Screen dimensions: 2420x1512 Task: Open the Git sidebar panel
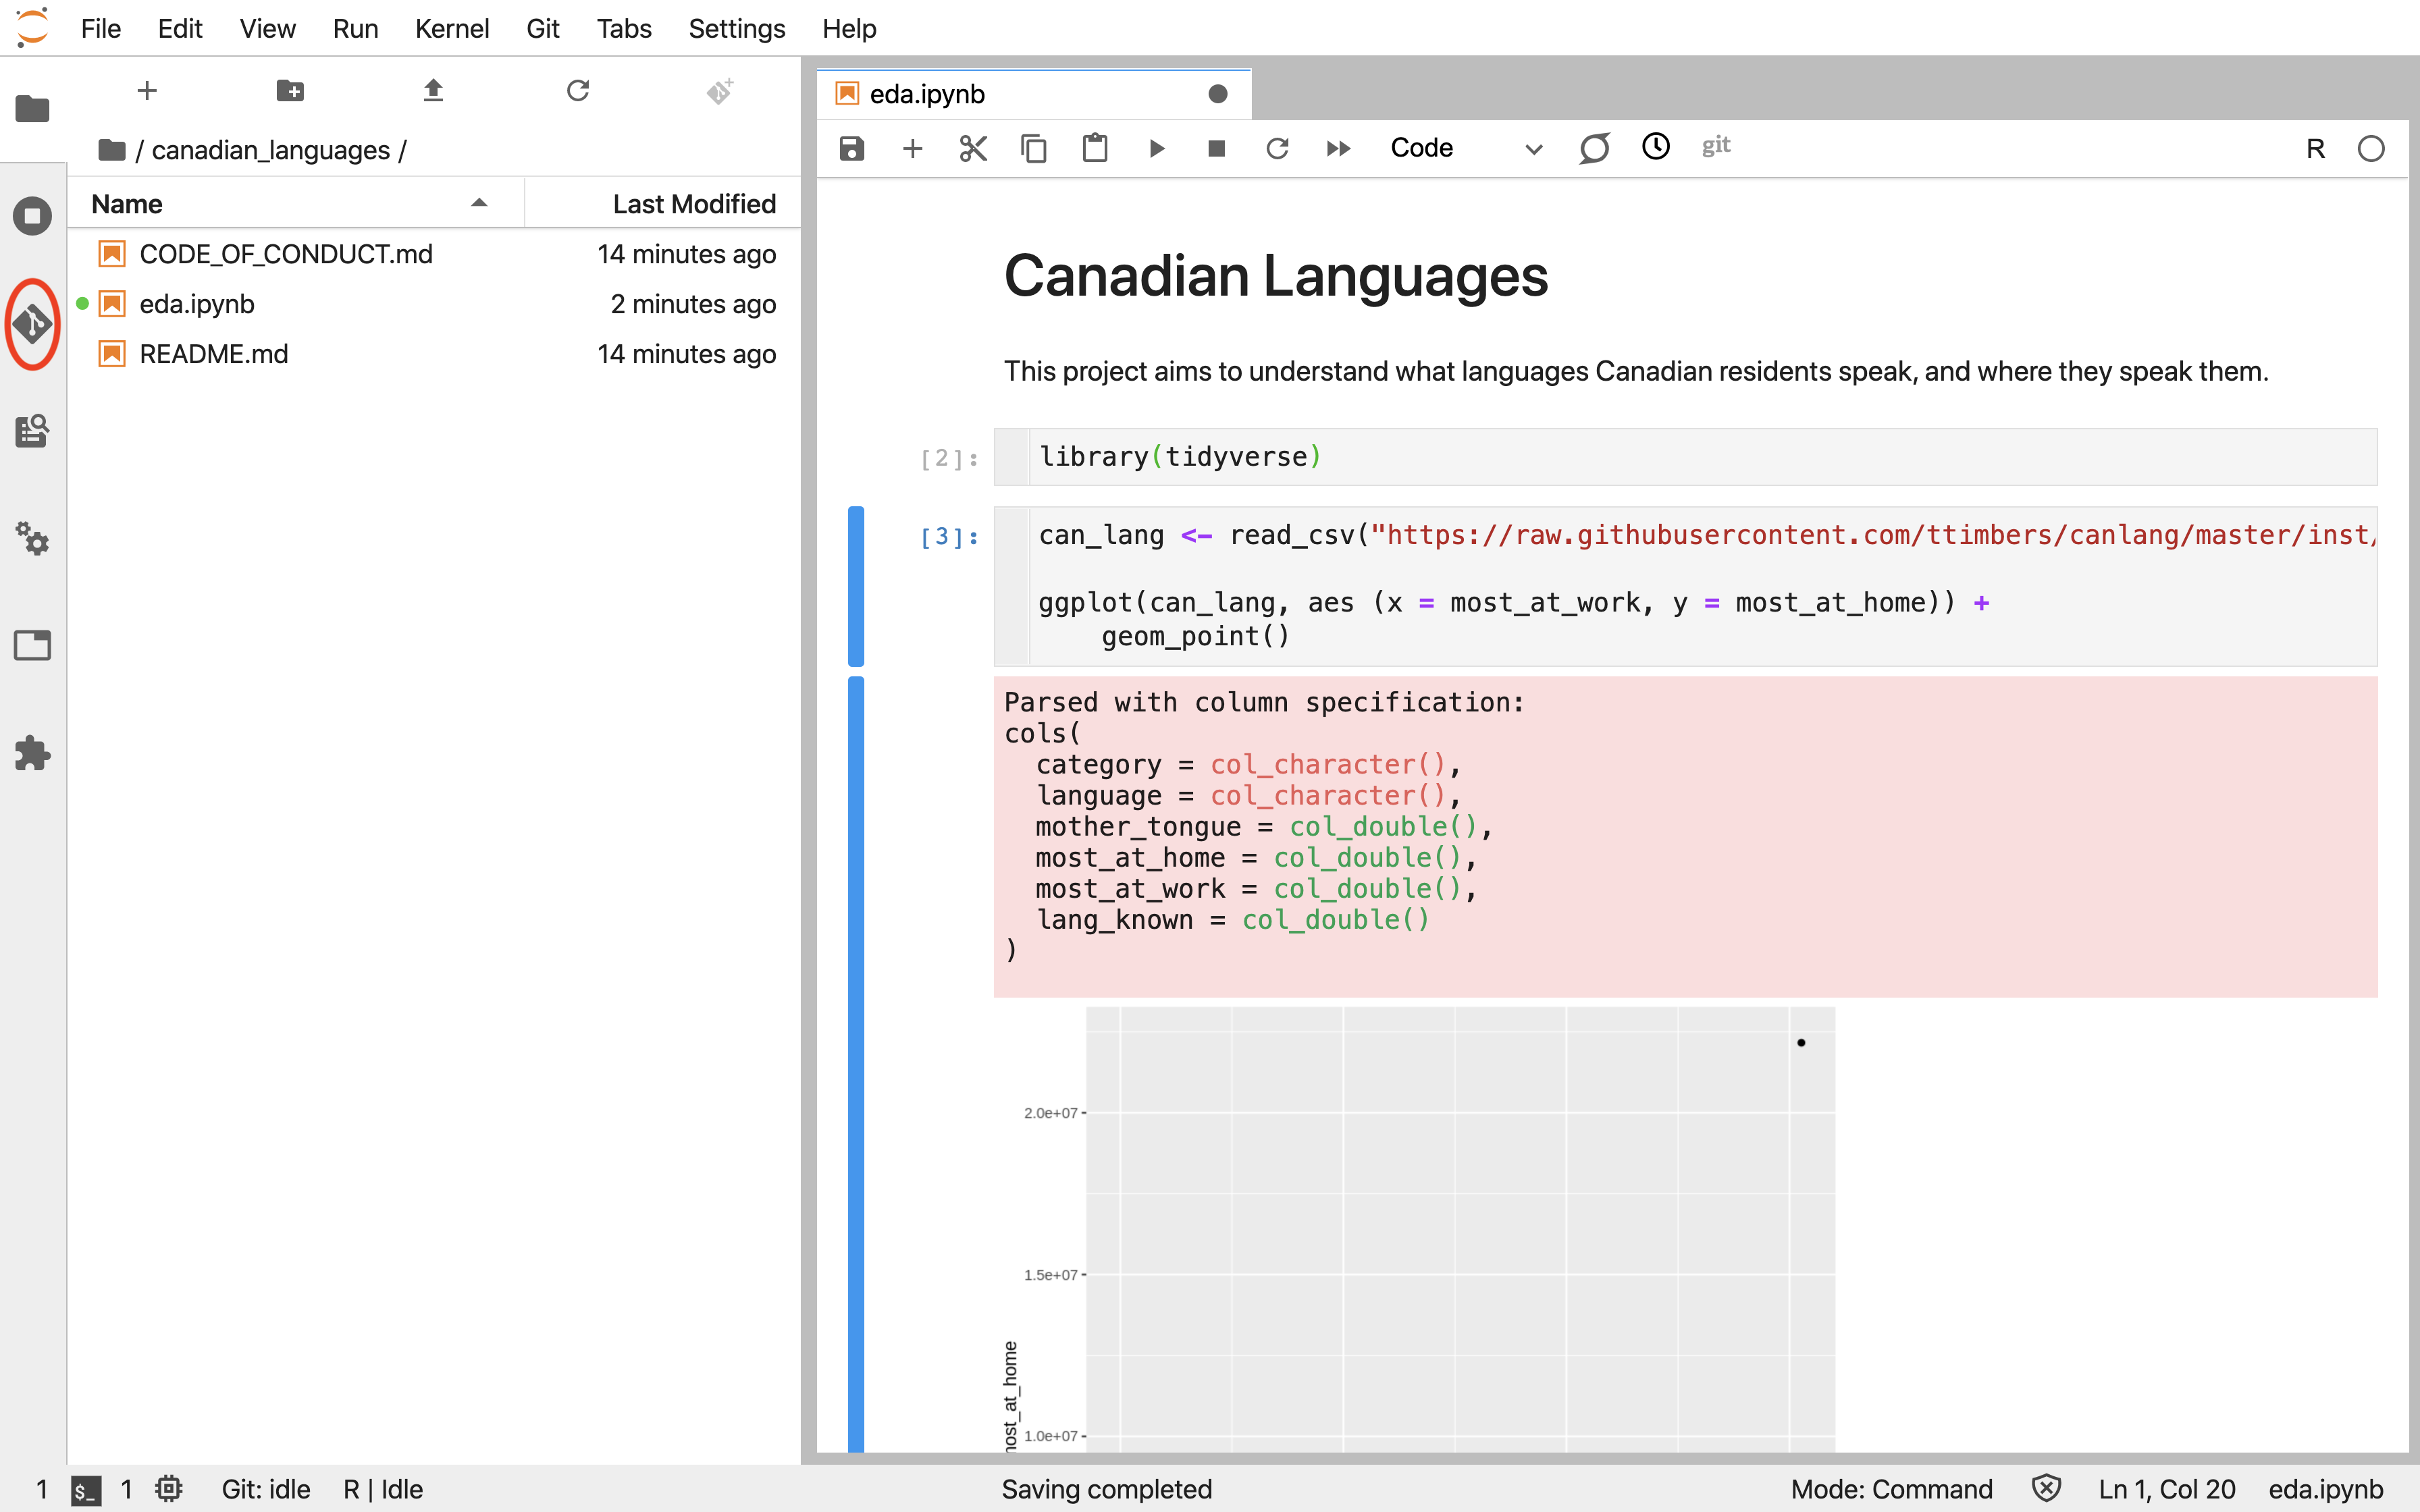[x=32, y=324]
